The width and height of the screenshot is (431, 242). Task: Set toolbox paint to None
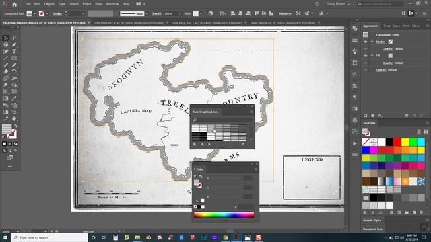click(15, 144)
